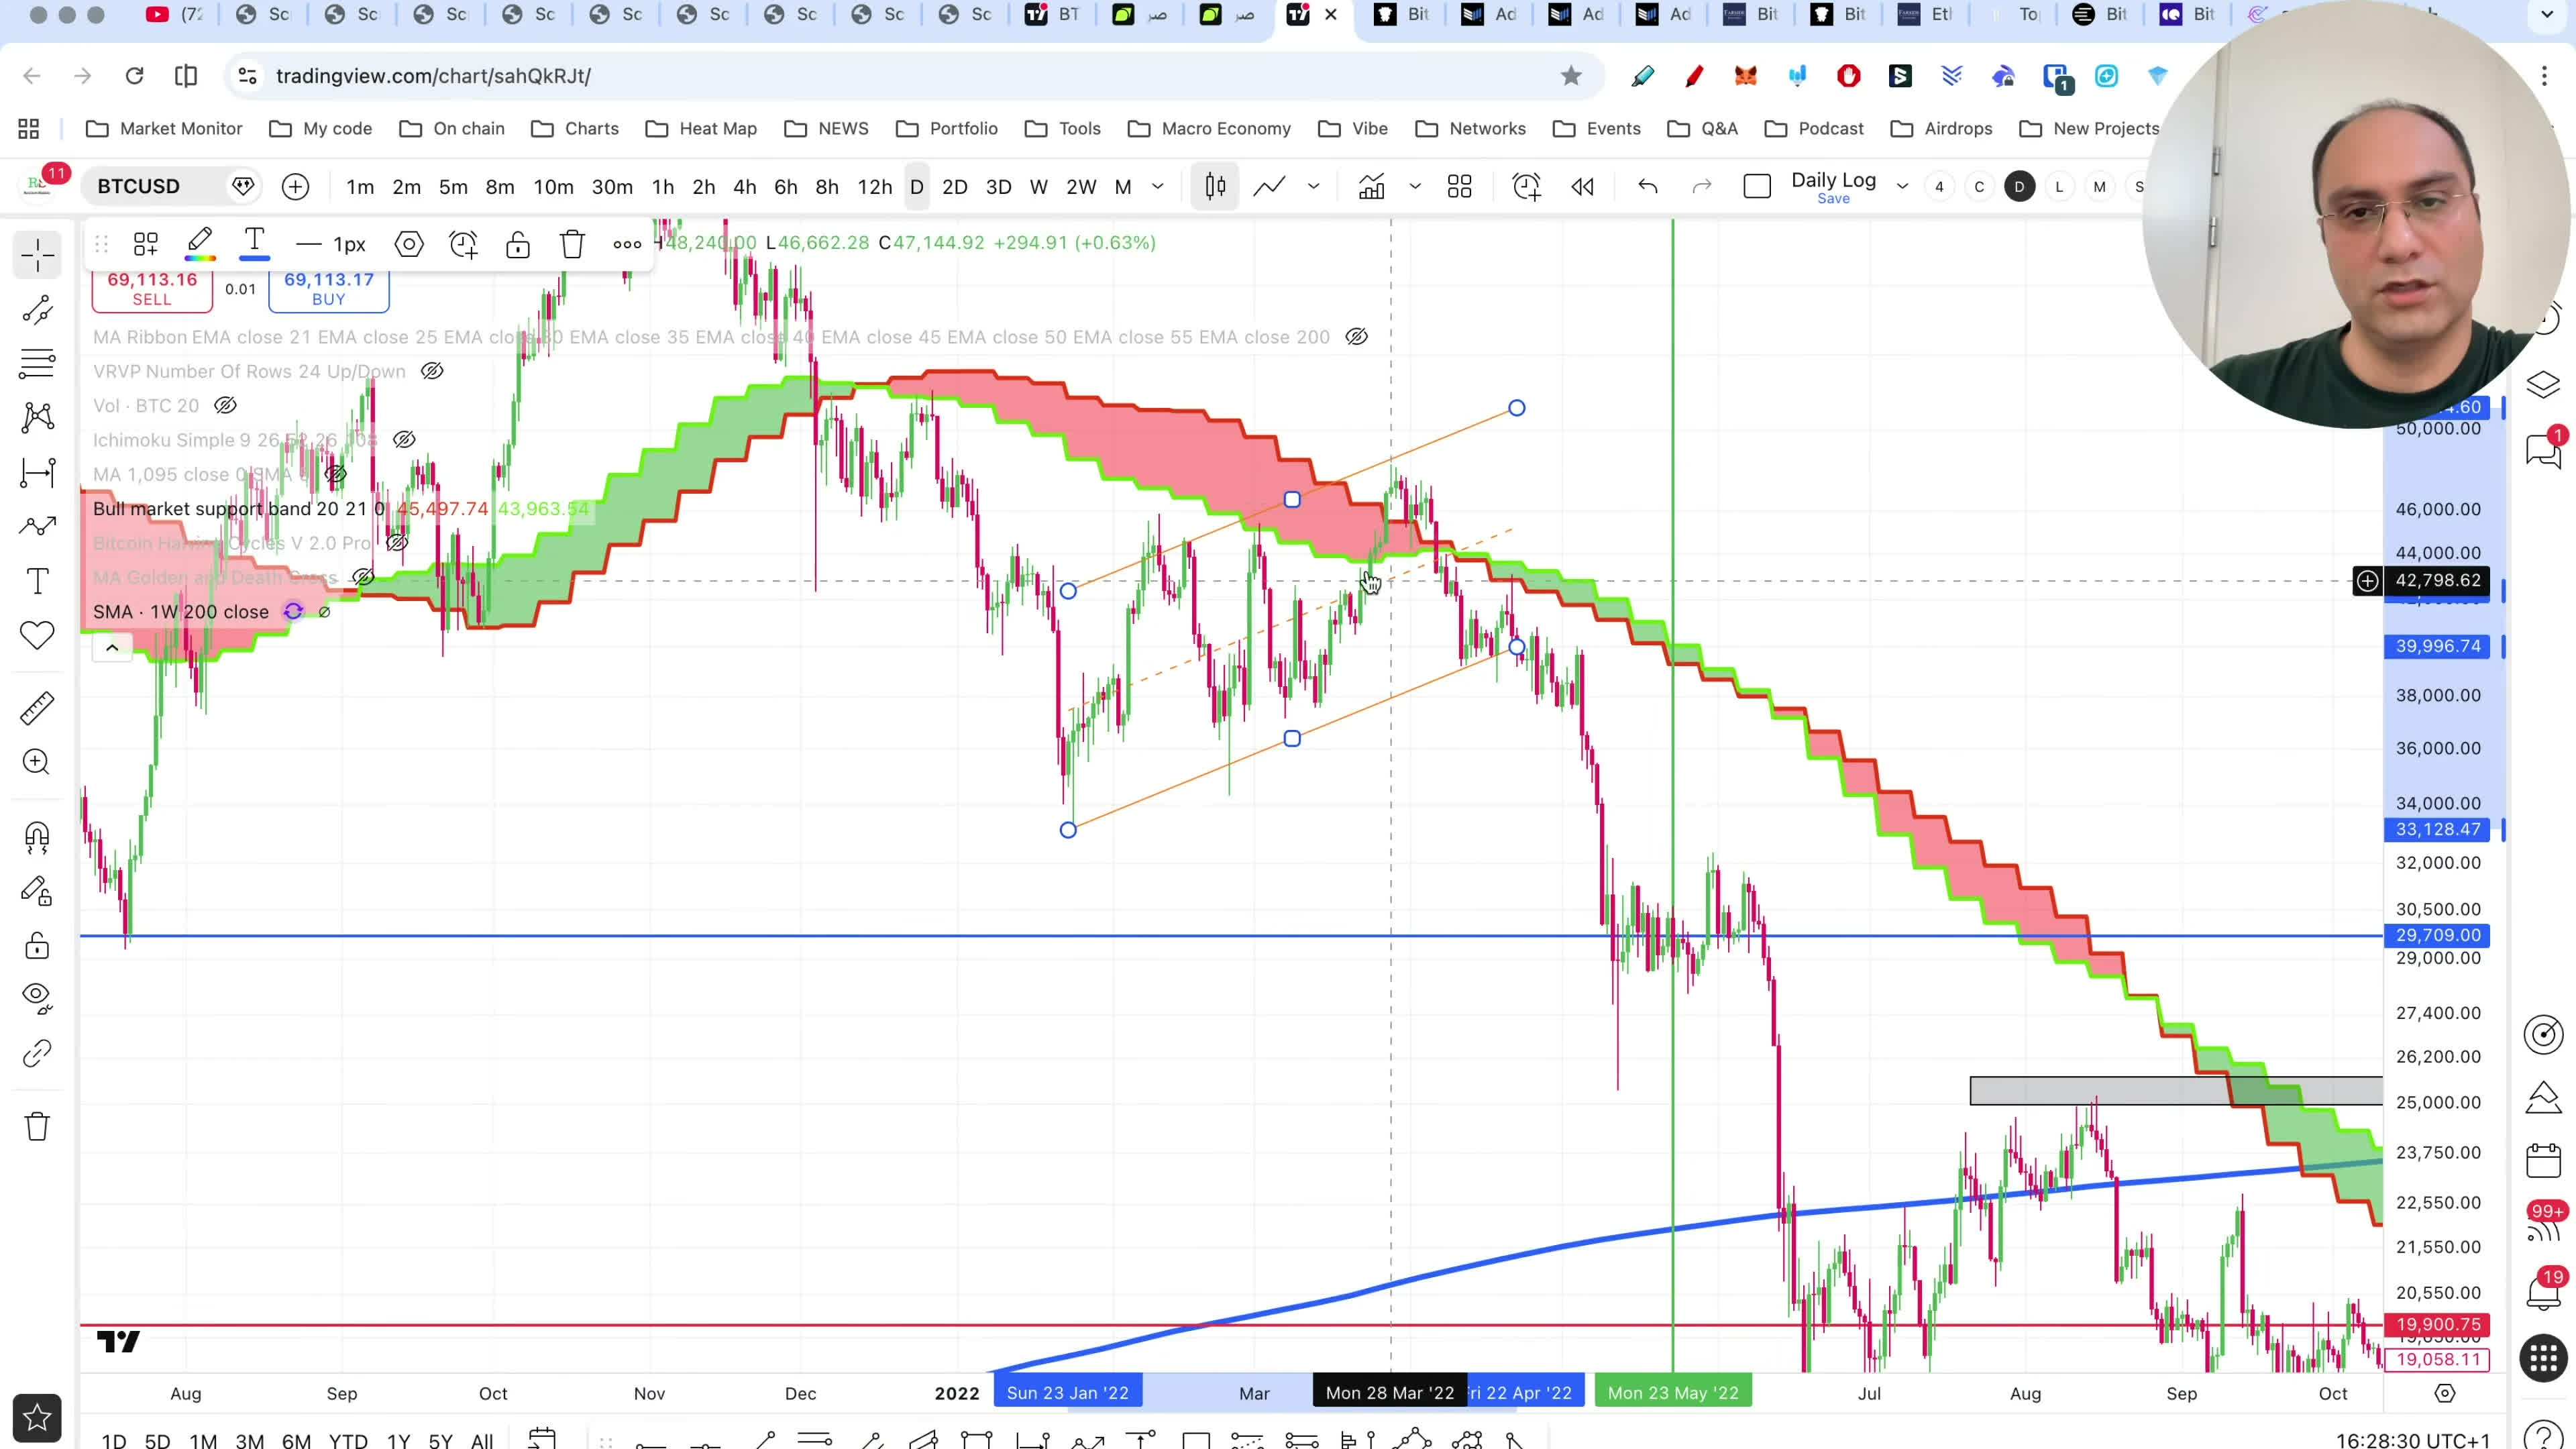Open the On chain bookmarks folder
Image resolution: width=2576 pixels, height=1449 pixels.
pyautogui.click(x=452, y=128)
